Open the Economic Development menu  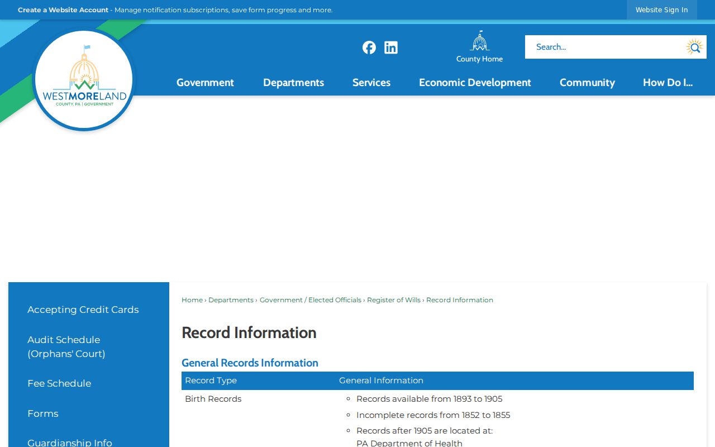tap(475, 83)
